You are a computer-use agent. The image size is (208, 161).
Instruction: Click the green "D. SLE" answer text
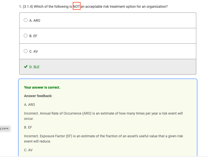tap(34, 67)
